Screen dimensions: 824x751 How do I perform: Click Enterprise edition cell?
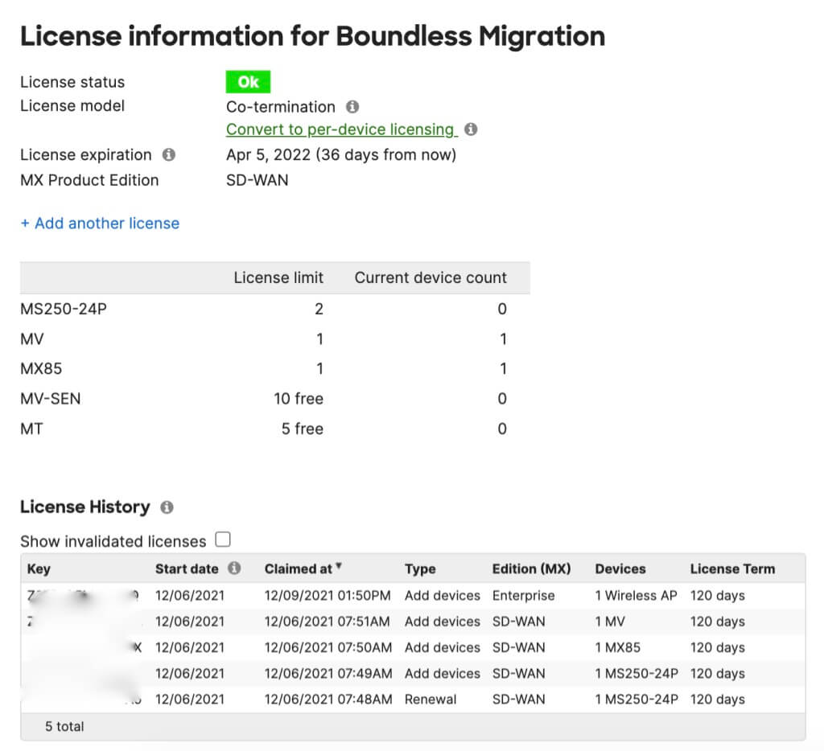click(x=523, y=596)
